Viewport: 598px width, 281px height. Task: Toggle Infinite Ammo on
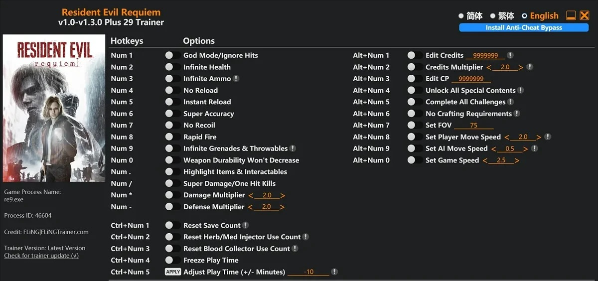172,79
